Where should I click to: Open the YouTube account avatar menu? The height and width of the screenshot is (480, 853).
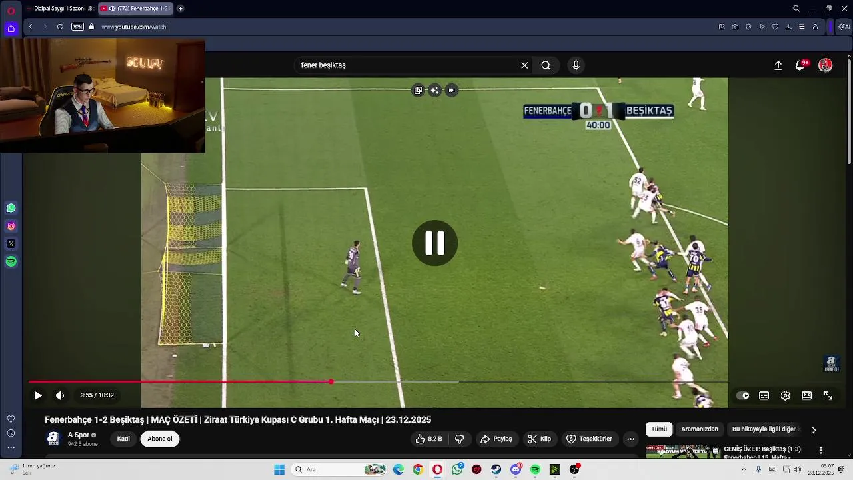825,65
